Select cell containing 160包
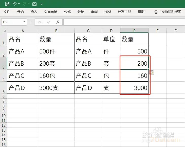The height and width of the screenshot is (147, 185). point(56,76)
